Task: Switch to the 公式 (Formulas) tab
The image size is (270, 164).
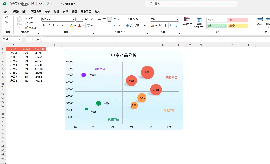Action: point(48,12)
